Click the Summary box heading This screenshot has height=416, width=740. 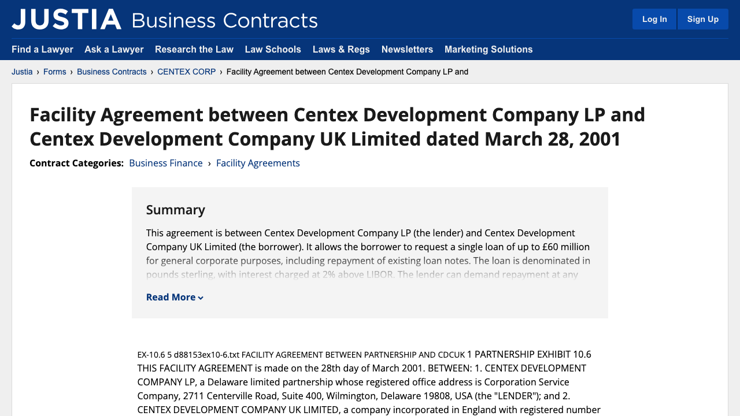coord(176,210)
